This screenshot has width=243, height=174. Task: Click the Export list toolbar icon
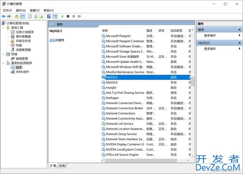tap(41, 16)
